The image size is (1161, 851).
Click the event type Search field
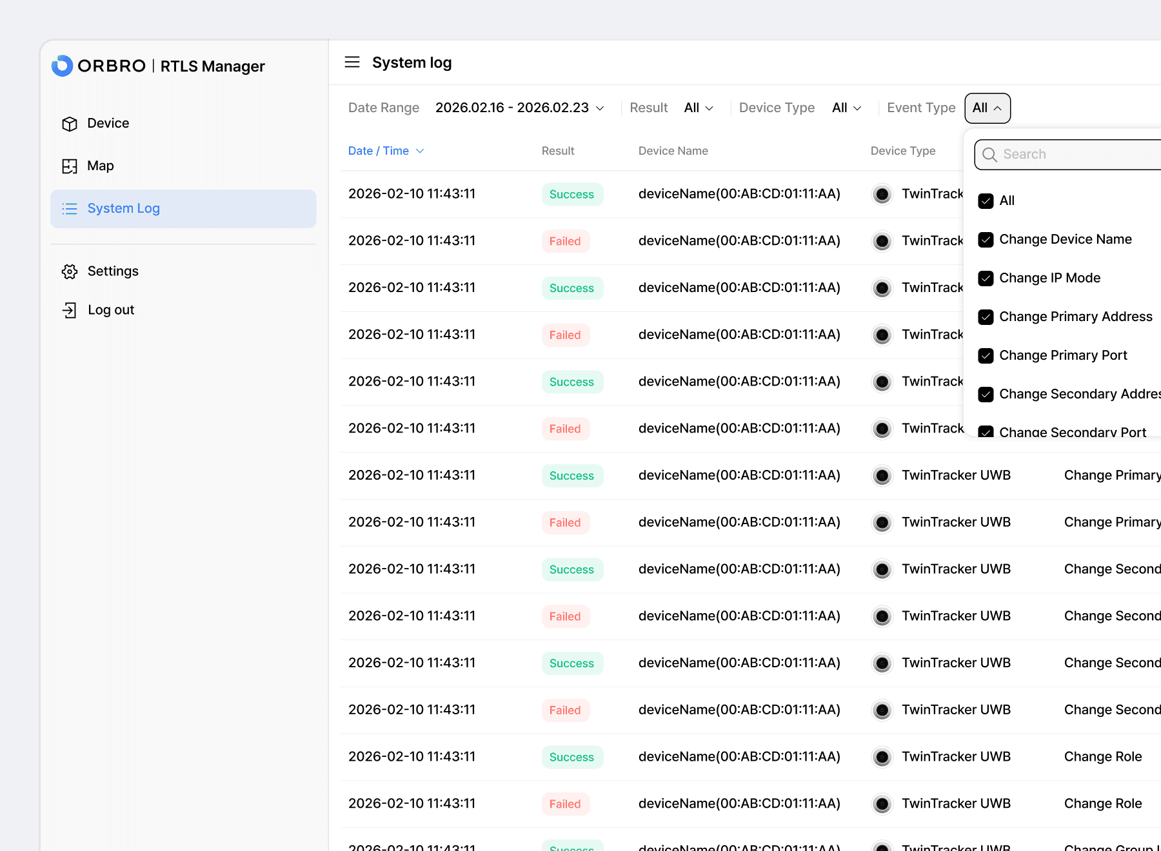[x=1077, y=155]
